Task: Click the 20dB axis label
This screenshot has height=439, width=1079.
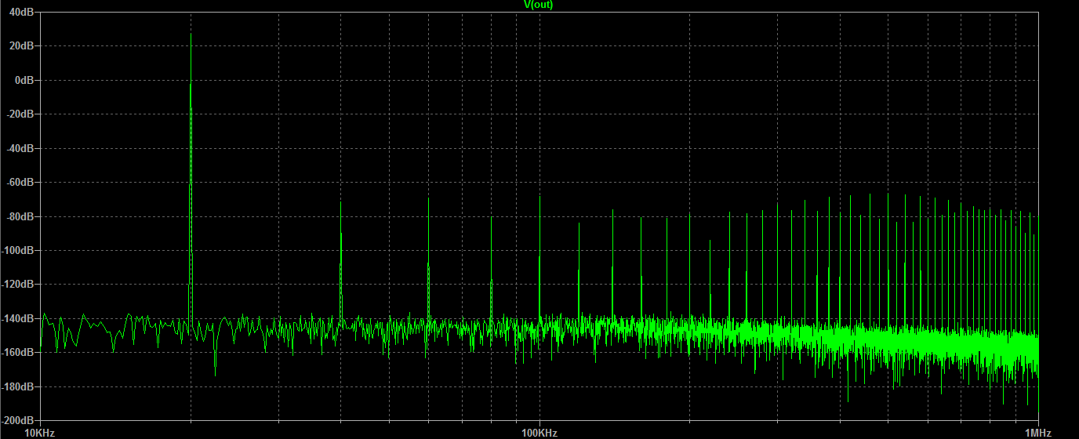Action: 23,45
